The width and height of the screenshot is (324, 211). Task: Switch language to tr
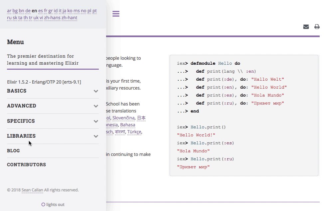click(x=31, y=18)
